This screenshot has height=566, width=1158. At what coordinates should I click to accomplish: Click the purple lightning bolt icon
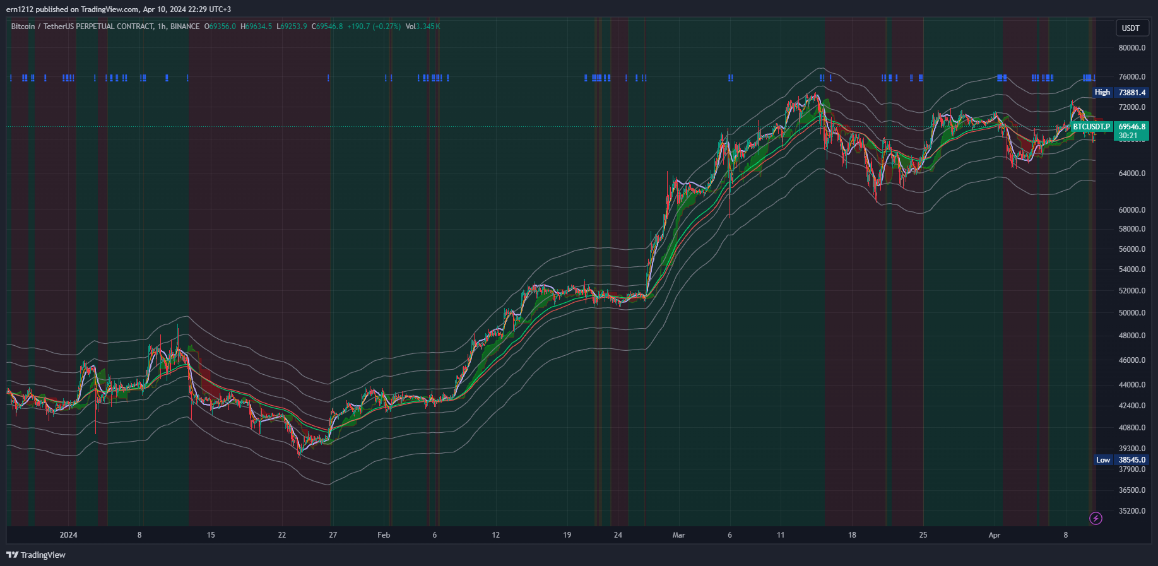click(1096, 518)
